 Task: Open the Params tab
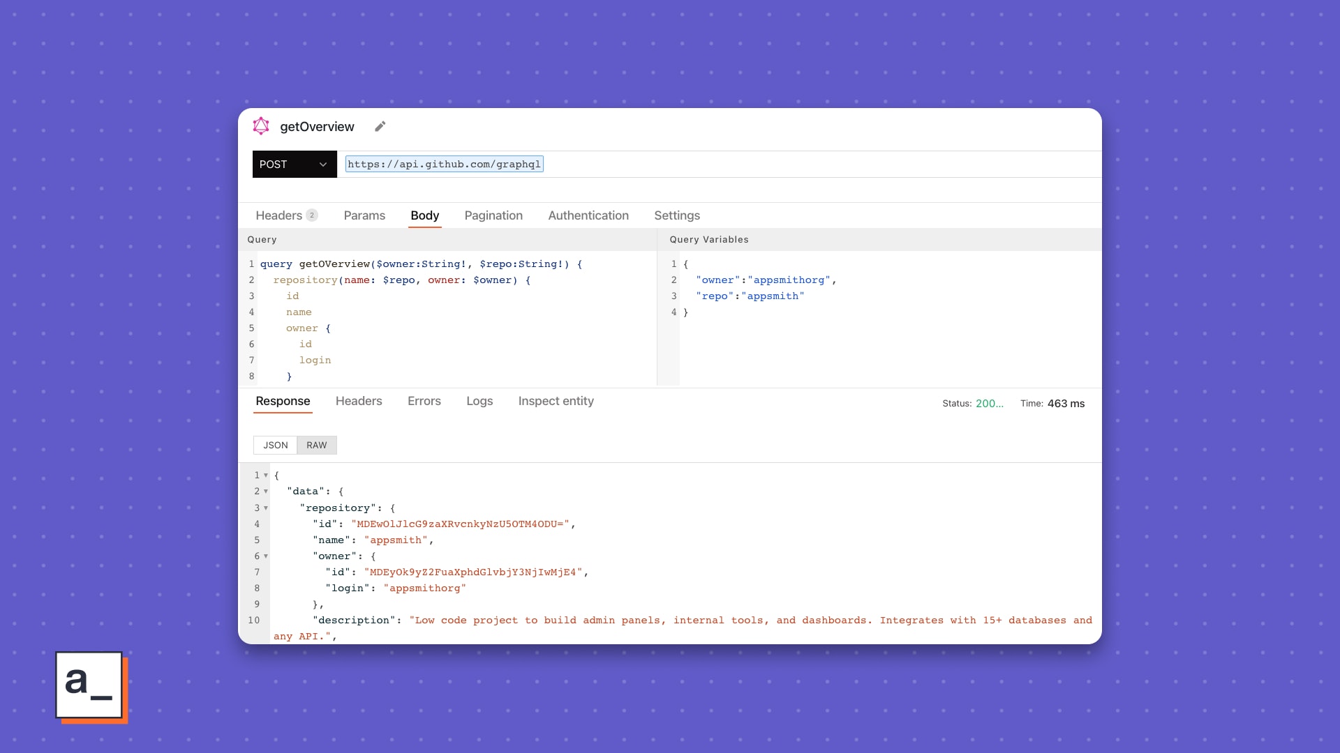364,215
